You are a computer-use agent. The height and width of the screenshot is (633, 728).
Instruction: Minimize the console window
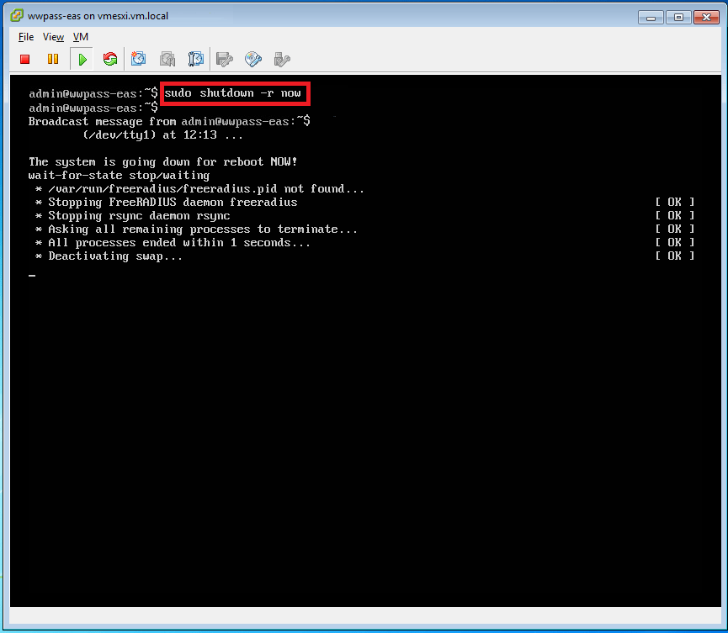(x=649, y=16)
